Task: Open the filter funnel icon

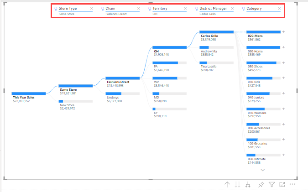Action: point(271,184)
